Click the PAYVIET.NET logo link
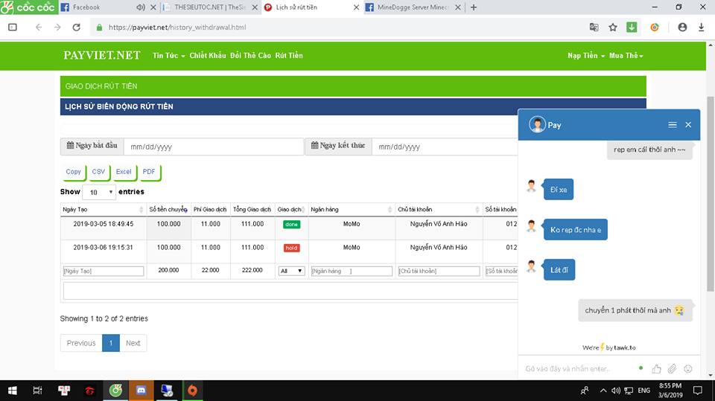 (x=102, y=56)
